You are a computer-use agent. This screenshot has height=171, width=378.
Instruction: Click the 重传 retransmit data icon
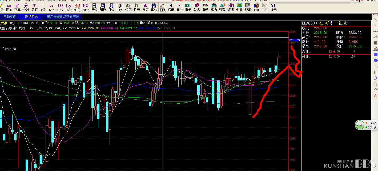154,7
